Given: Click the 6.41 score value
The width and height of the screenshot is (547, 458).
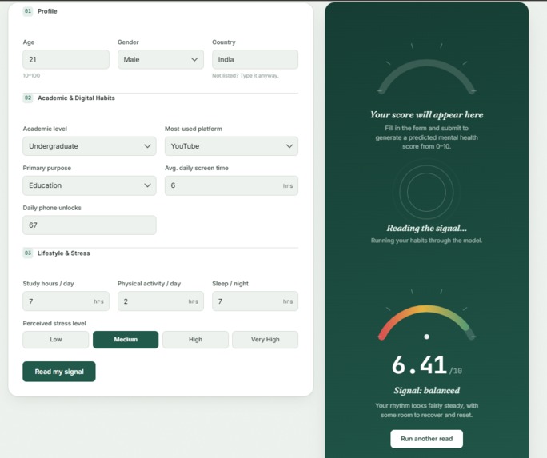Looking at the screenshot, I should point(419,365).
